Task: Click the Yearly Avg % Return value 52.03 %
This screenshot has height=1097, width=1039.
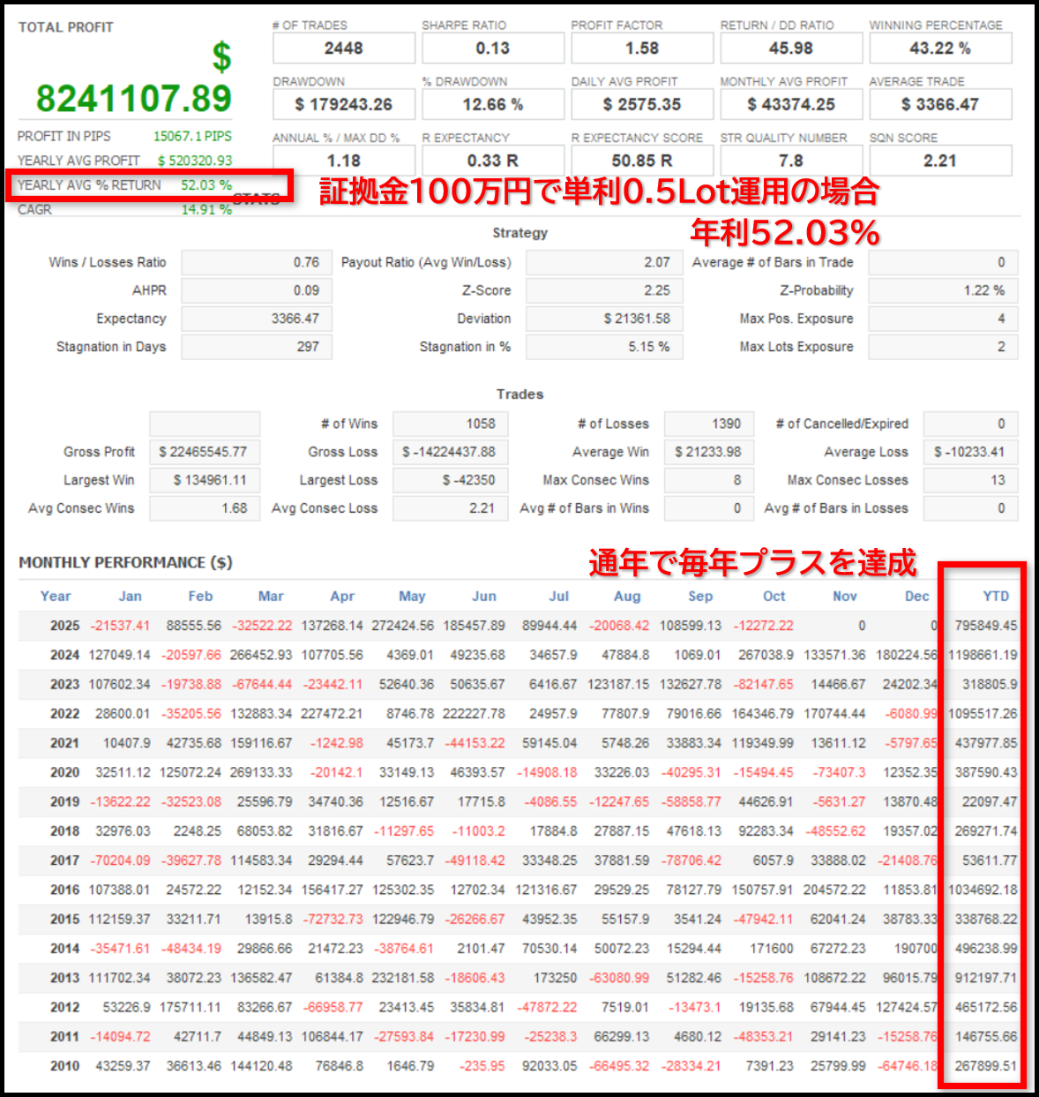Action: point(206,185)
